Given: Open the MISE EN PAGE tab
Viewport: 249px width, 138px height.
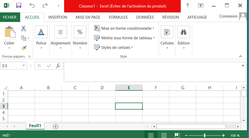Looking at the screenshot, I should pyautogui.click(x=88, y=17).
